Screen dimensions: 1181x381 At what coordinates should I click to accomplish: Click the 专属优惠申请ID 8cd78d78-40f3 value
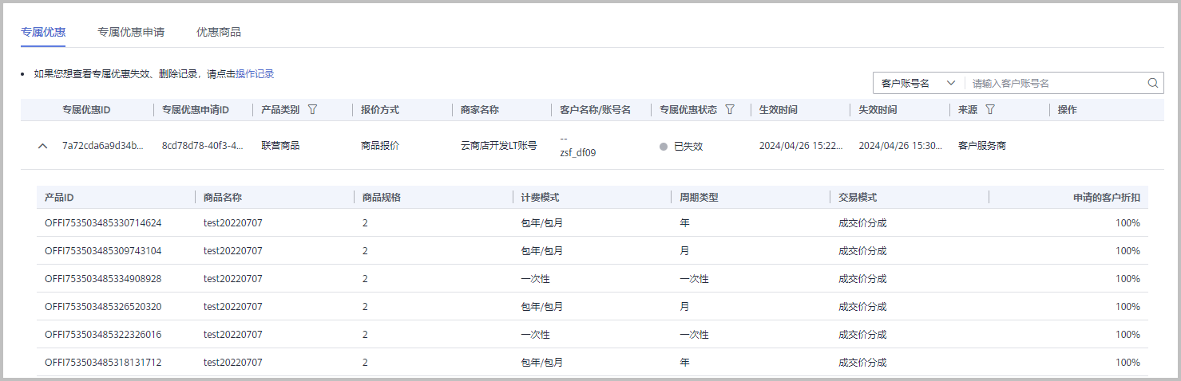(x=202, y=146)
